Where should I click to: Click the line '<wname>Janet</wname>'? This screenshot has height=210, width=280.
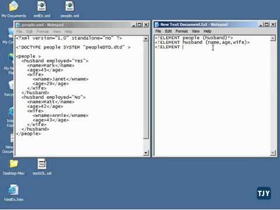click(61, 79)
